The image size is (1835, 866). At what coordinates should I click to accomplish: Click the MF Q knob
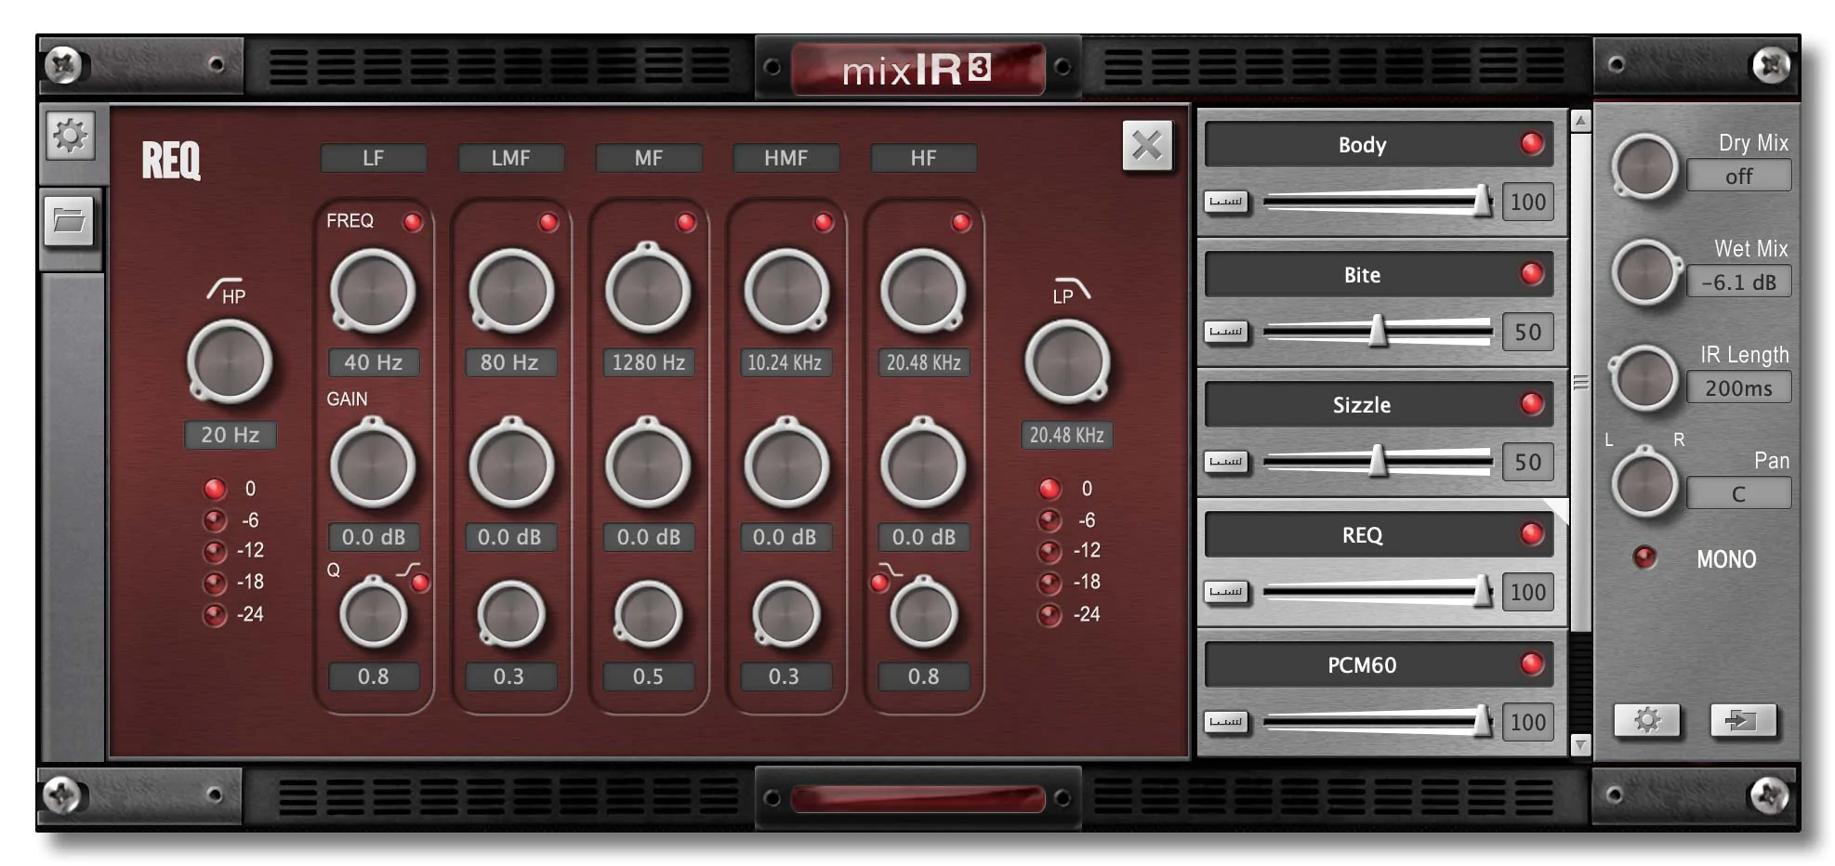point(648,614)
